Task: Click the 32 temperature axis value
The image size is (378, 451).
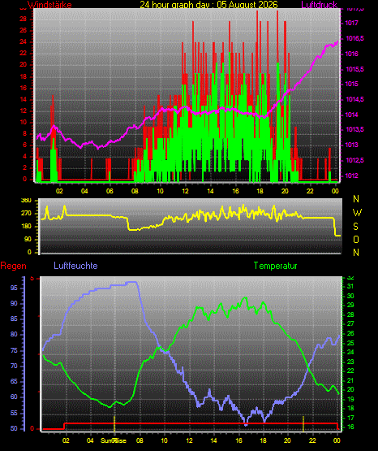Action: pyautogui.click(x=350, y=278)
